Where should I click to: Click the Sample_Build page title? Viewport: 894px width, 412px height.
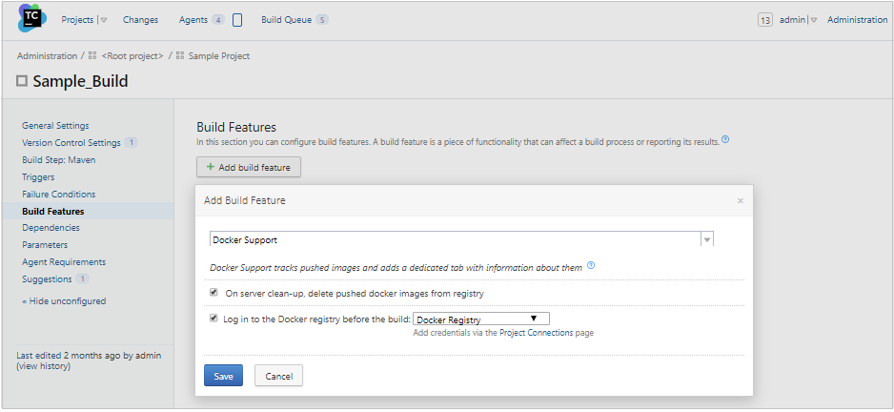[80, 81]
